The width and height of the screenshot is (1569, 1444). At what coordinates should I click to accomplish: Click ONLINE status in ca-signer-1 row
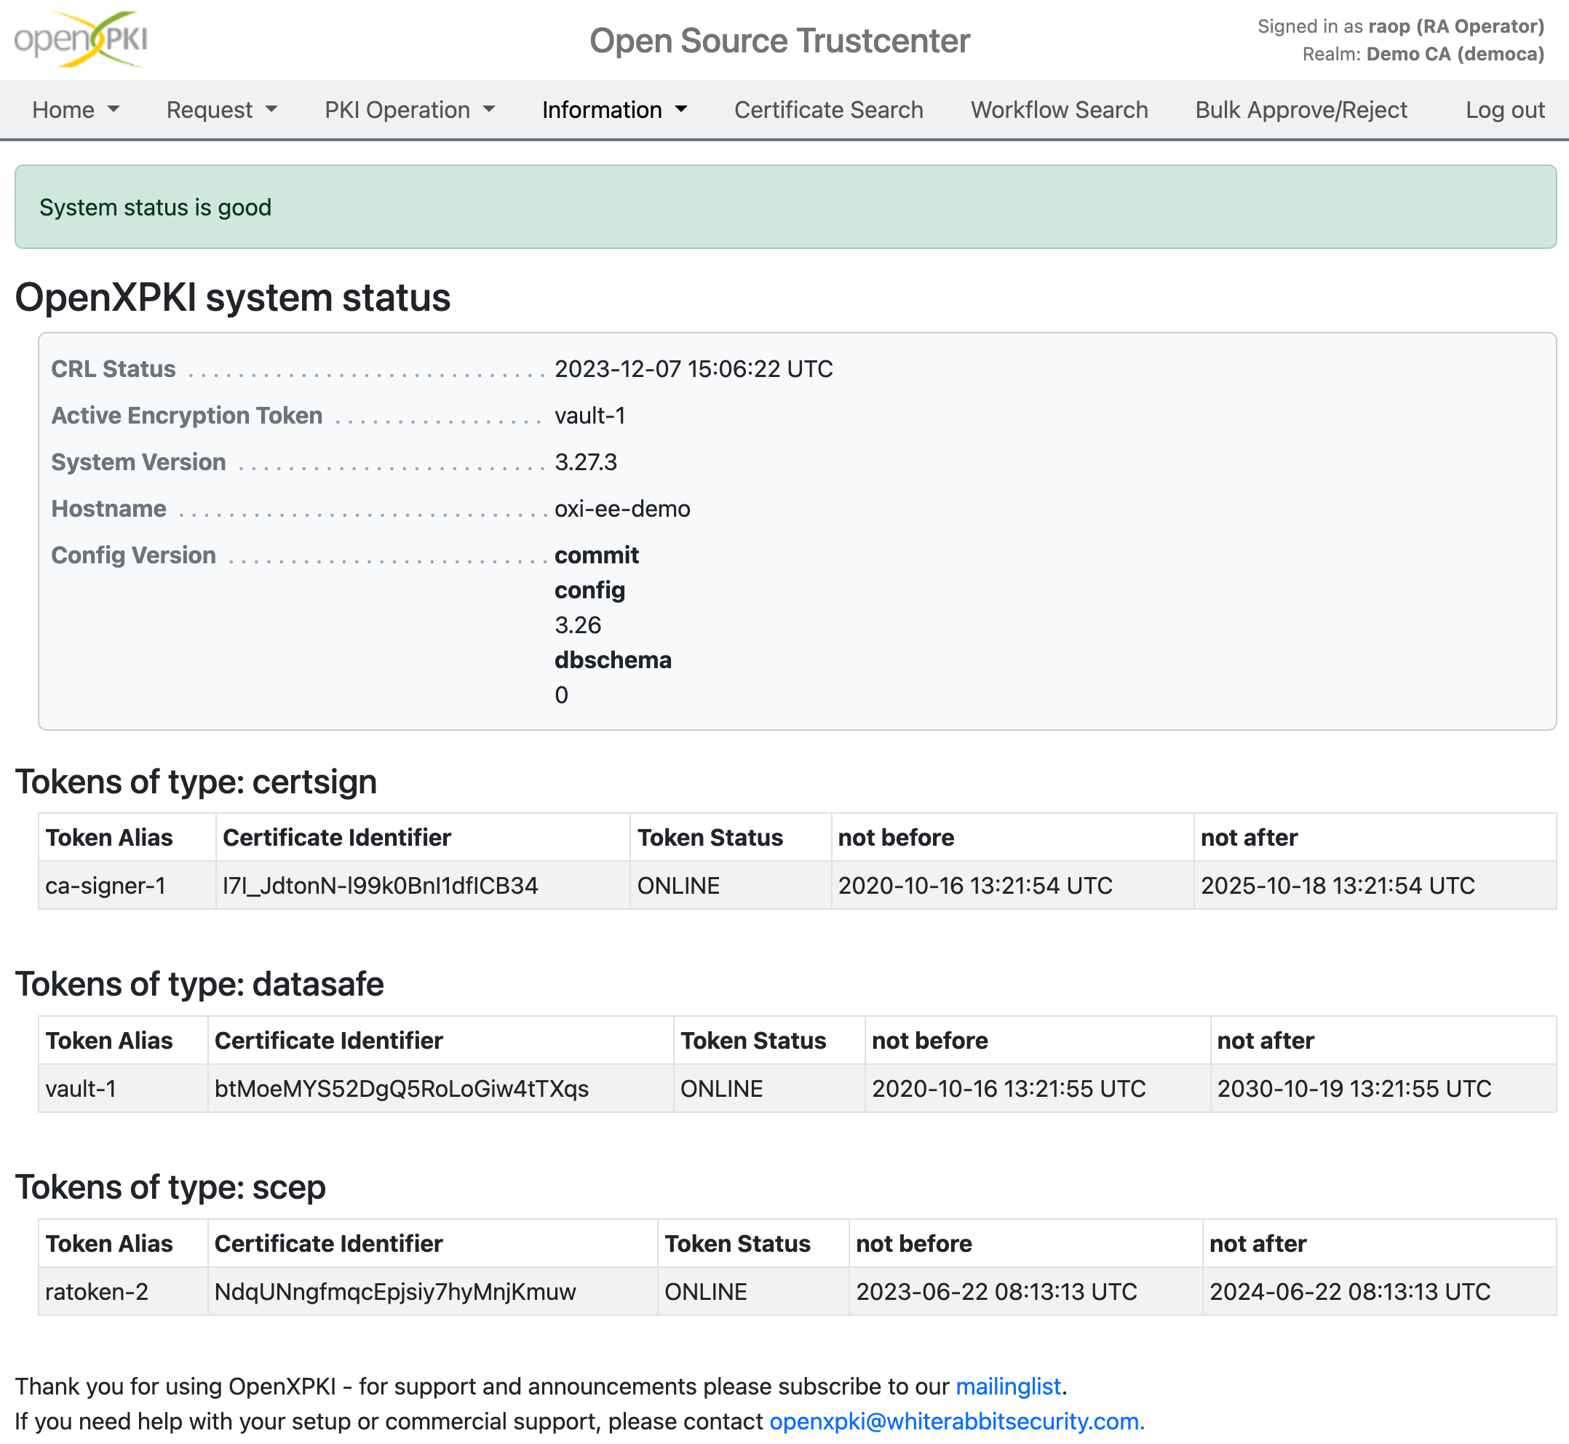[678, 885]
